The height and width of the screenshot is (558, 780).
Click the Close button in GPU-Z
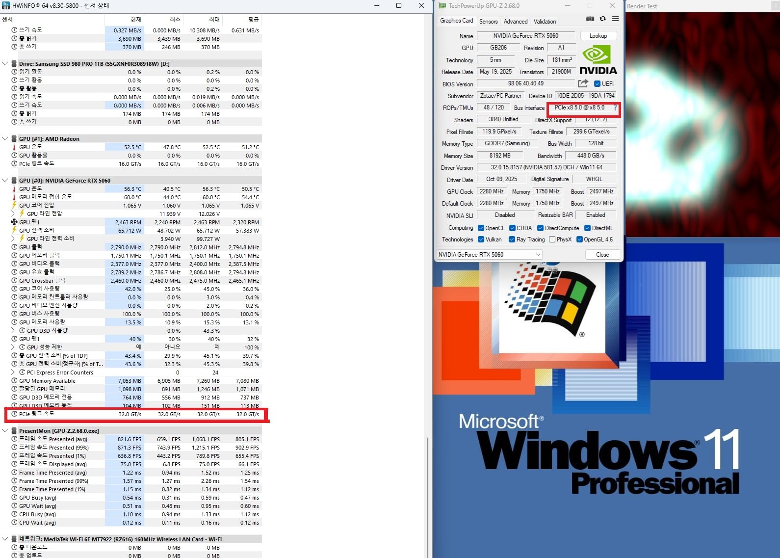click(602, 255)
